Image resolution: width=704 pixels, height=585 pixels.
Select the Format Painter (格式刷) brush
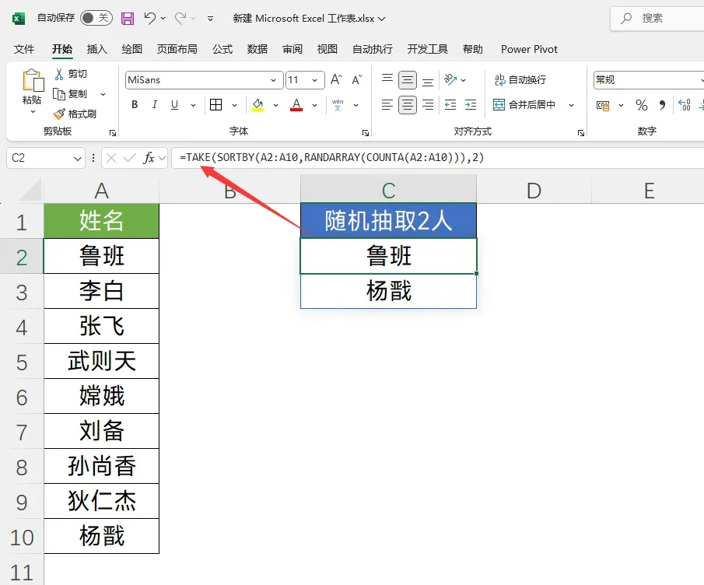click(59, 114)
